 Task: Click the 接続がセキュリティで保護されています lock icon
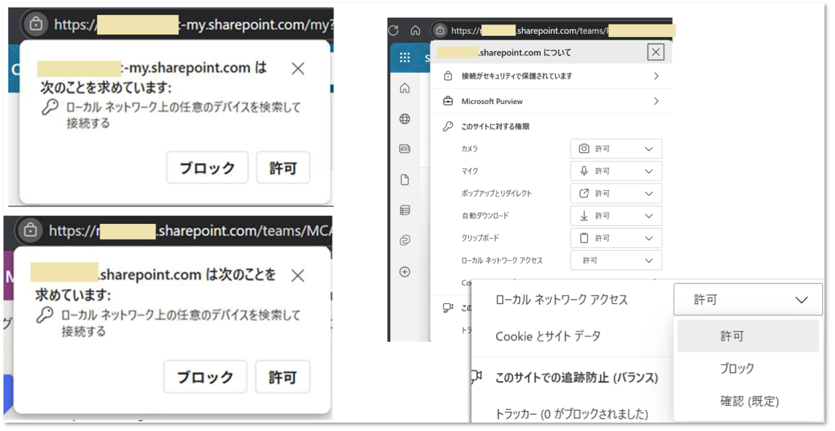click(448, 77)
